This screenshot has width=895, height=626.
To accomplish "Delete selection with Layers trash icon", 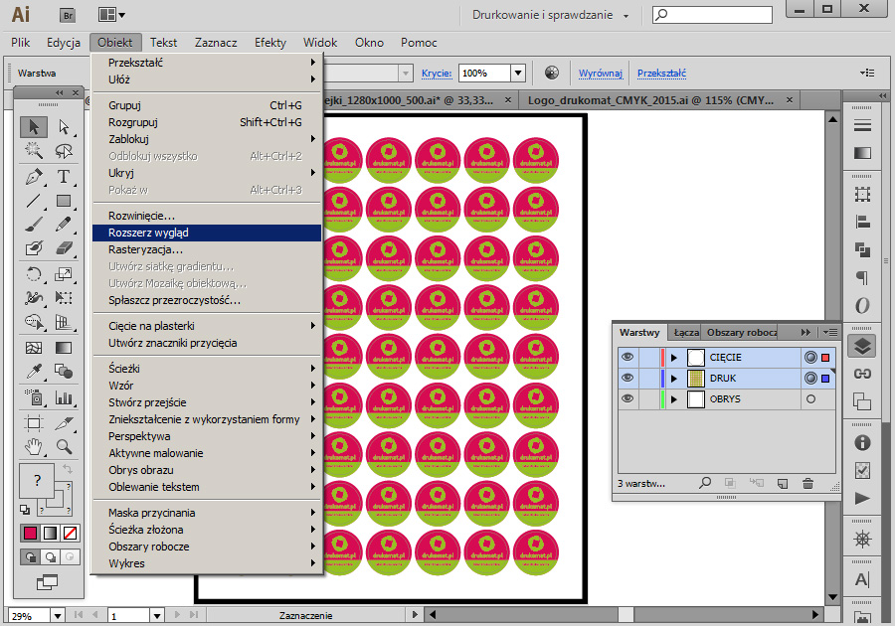I will tap(807, 484).
